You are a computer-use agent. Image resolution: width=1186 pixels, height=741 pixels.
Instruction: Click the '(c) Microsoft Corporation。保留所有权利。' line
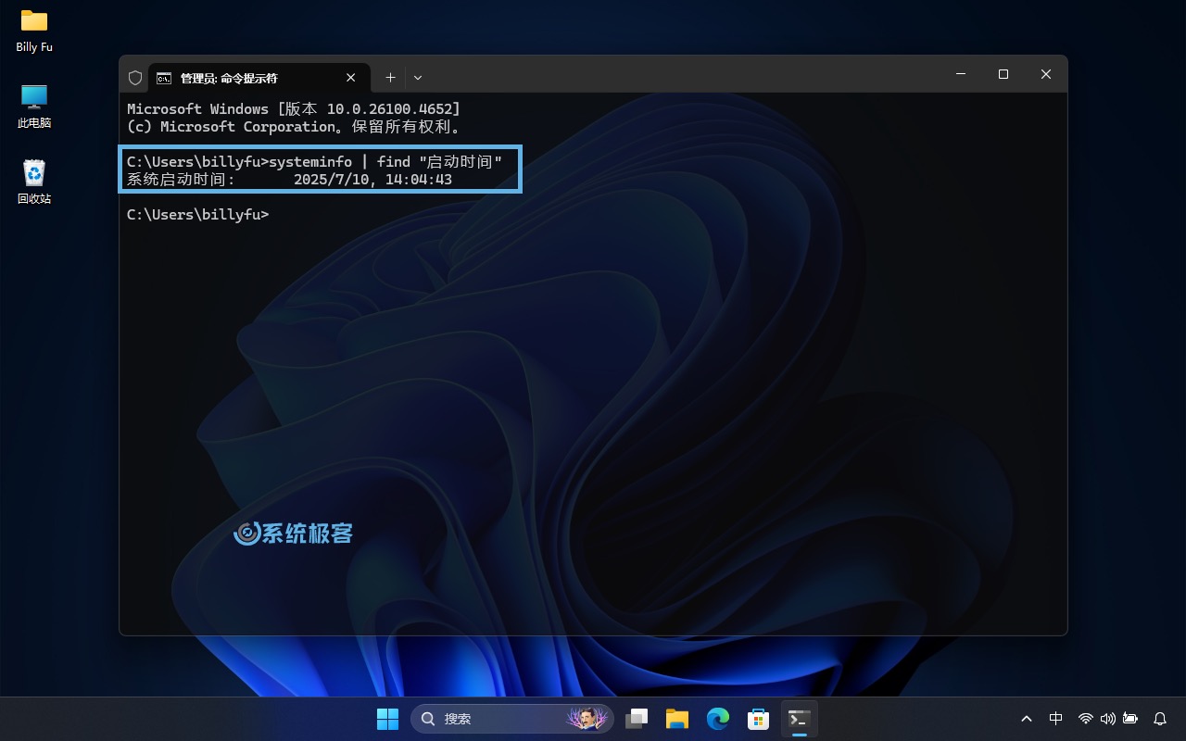click(x=294, y=127)
